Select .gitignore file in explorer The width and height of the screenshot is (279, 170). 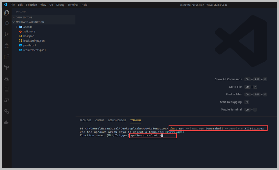click(x=29, y=32)
